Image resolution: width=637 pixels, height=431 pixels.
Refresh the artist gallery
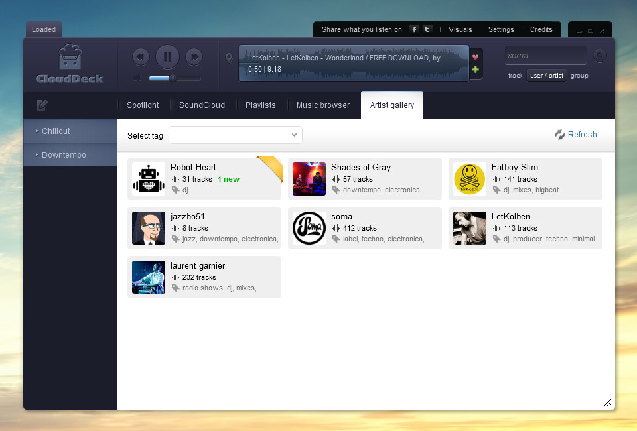(576, 135)
